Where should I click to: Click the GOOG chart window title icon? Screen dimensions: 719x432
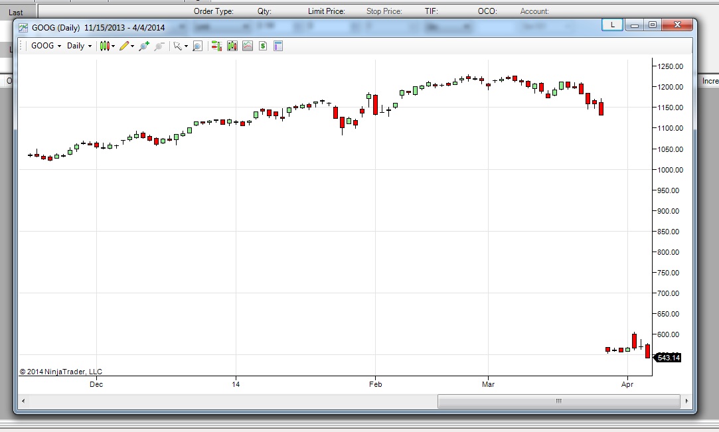click(x=23, y=27)
